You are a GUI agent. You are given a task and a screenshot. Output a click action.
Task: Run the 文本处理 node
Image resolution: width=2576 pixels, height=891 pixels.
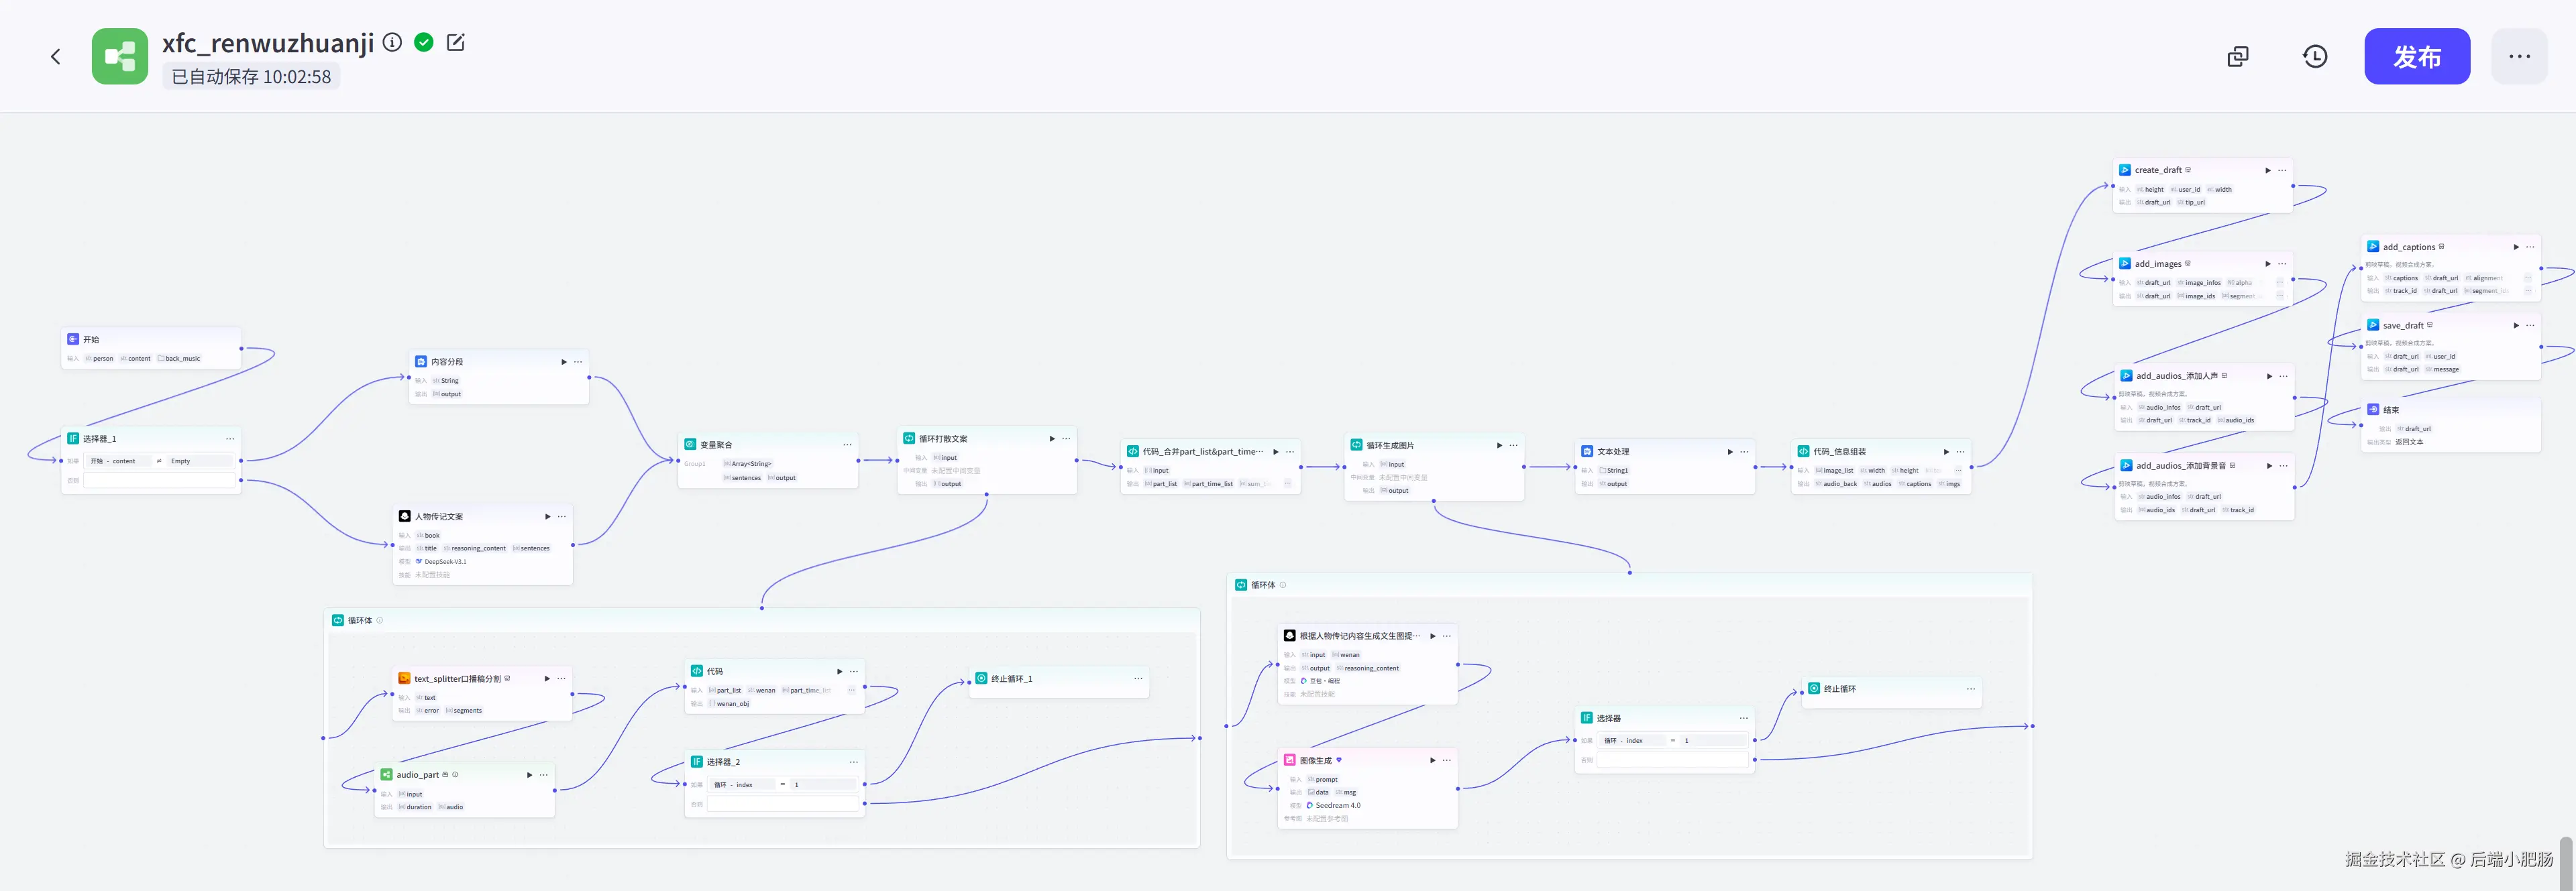[x=1730, y=451]
